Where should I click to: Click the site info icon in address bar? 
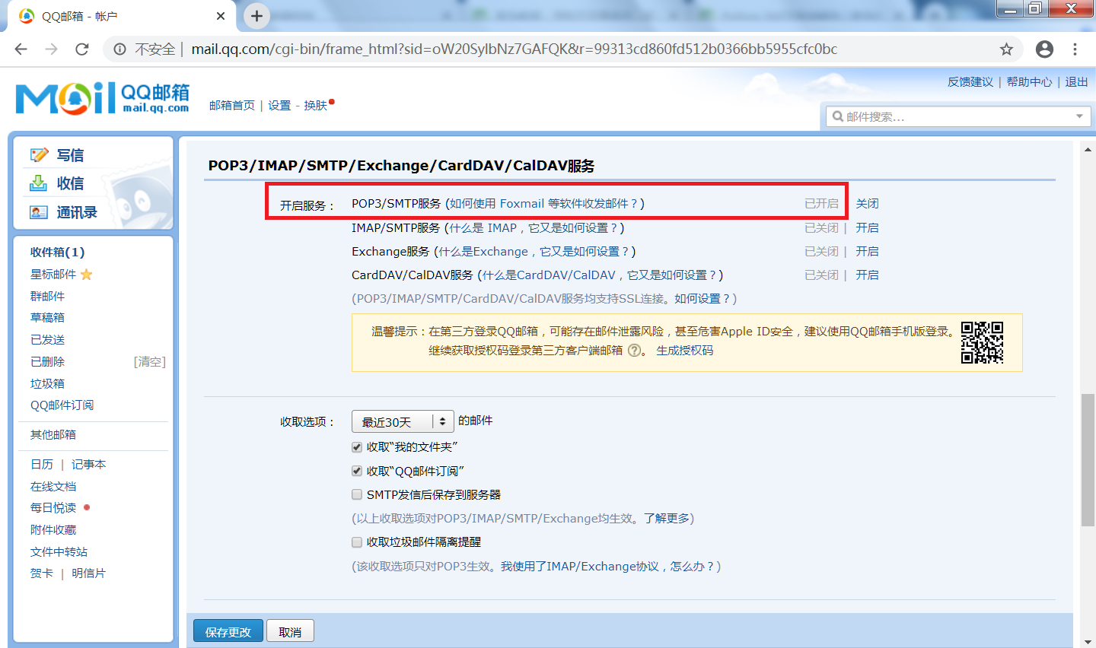[119, 49]
